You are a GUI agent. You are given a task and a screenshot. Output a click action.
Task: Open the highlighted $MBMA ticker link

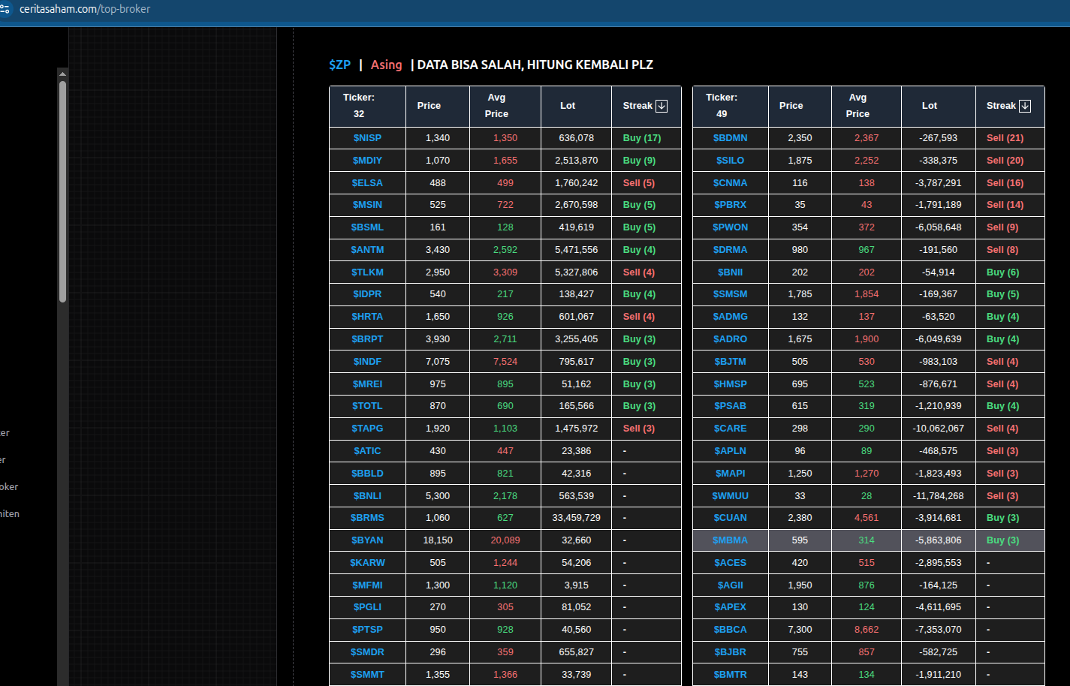[731, 540]
